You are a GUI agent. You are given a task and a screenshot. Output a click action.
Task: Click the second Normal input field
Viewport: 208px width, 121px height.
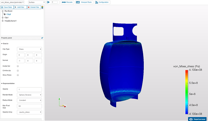coord(30,61)
